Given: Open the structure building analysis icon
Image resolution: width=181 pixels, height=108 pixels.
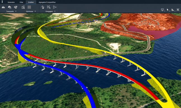Looking at the screenshot, I should (x=23, y=7).
